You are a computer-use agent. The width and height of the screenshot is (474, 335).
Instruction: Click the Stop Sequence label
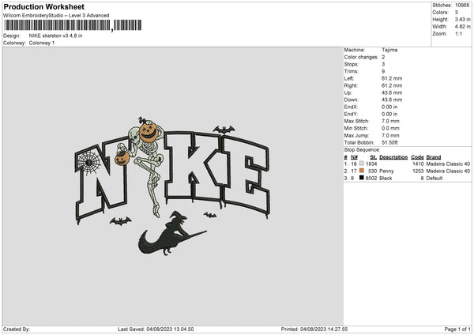point(362,150)
